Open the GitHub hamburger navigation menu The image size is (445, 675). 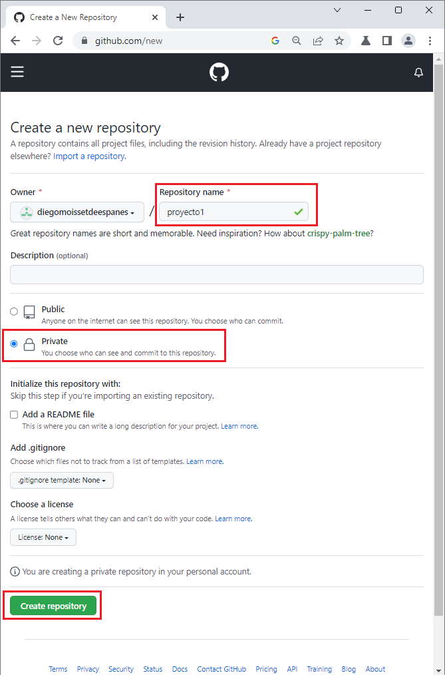17,71
